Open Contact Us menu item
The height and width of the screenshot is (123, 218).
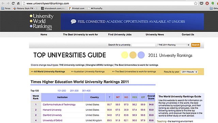click(188, 34)
